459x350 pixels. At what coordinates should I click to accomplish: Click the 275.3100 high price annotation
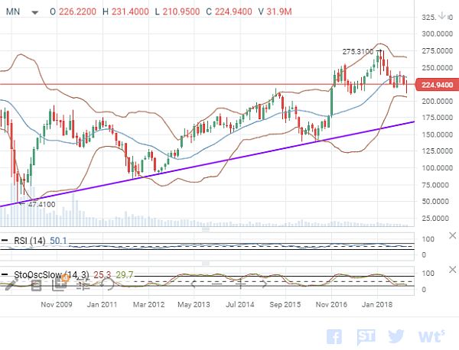(x=358, y=52)
